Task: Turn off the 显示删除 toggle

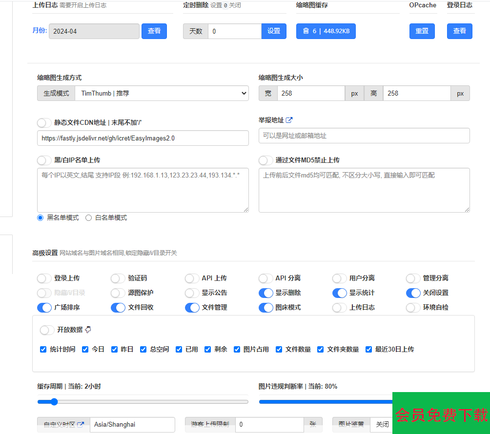Action: [266, 293]
